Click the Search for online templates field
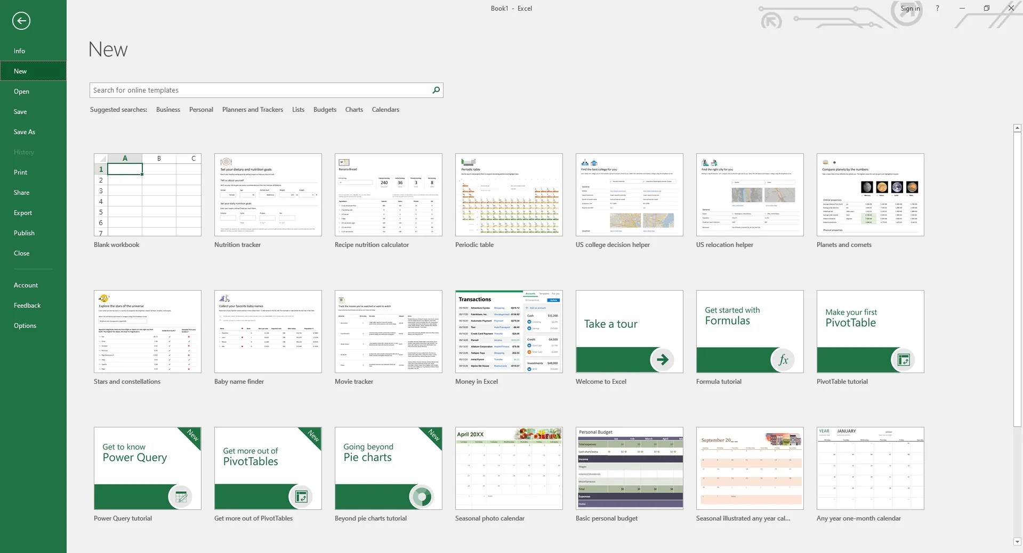Viewport: 1023px width, 553px height. [x=260, y=90]
